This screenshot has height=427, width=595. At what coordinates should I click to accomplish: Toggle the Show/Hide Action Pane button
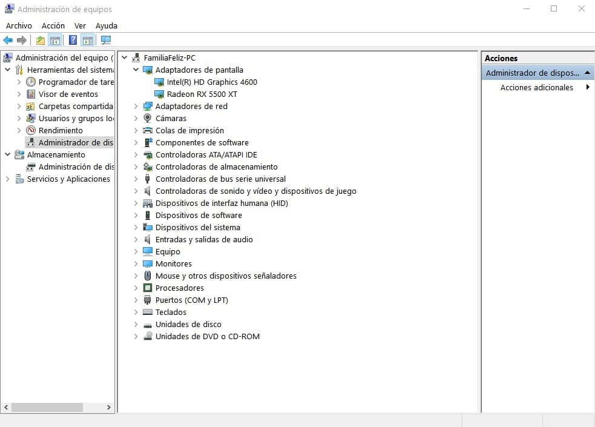(88, 41)
